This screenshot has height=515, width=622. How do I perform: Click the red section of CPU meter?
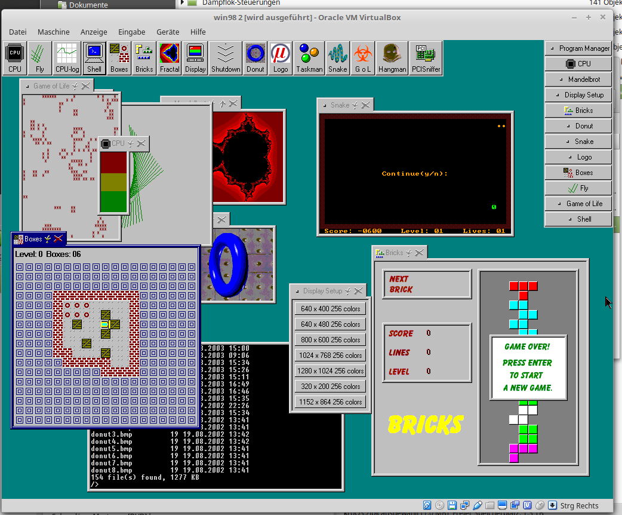(x=113, y=163)
